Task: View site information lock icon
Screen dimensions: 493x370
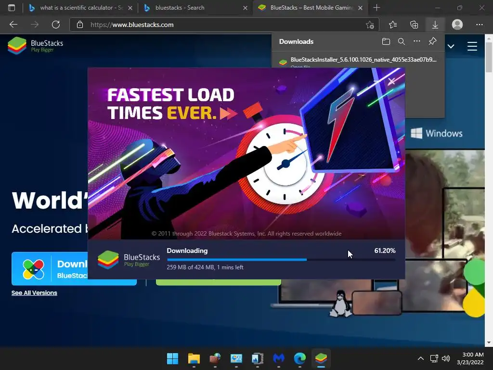Action: pos(80,25)
